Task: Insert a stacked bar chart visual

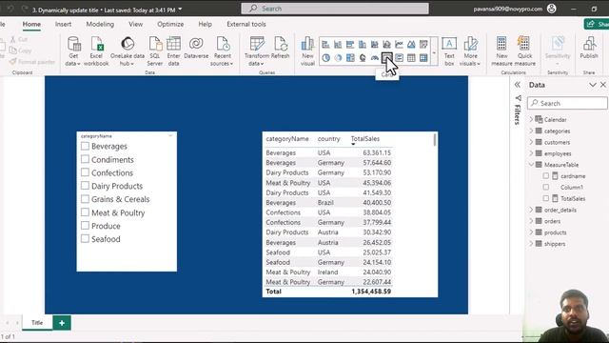Action: (325, 45)
